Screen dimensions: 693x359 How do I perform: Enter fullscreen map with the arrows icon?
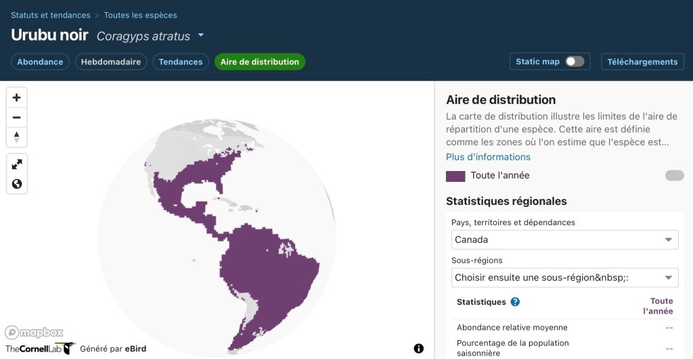[x=17, y=164]
